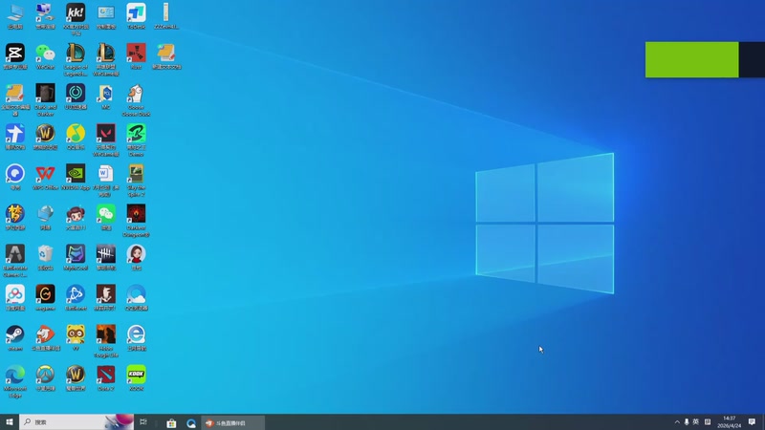The image size is (765, 430).
Task: Open the Baidu Netdisk shortcut
Action: pyautogui.click(x=15, y=297)
